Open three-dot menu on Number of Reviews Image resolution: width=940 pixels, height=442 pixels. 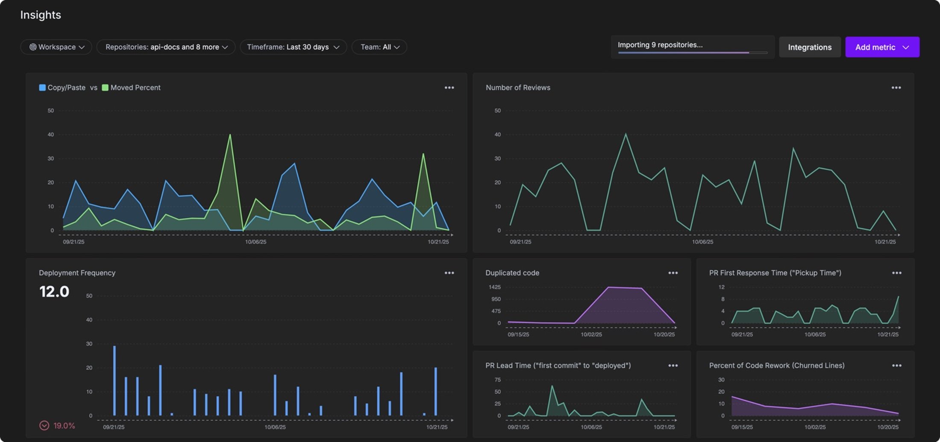896,88
